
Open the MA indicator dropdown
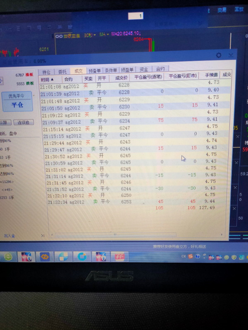coord(104,34)
